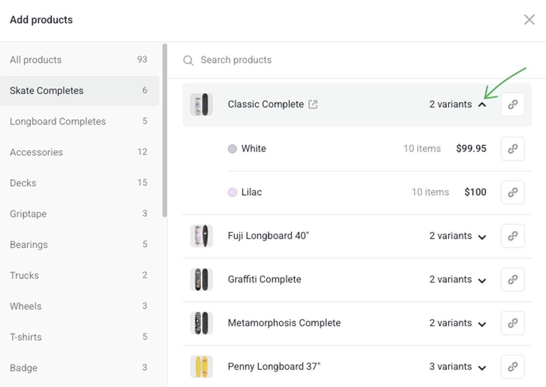Click Graffiti Complete product thumbnail
The image size is (546, 387).
(202, 280)
